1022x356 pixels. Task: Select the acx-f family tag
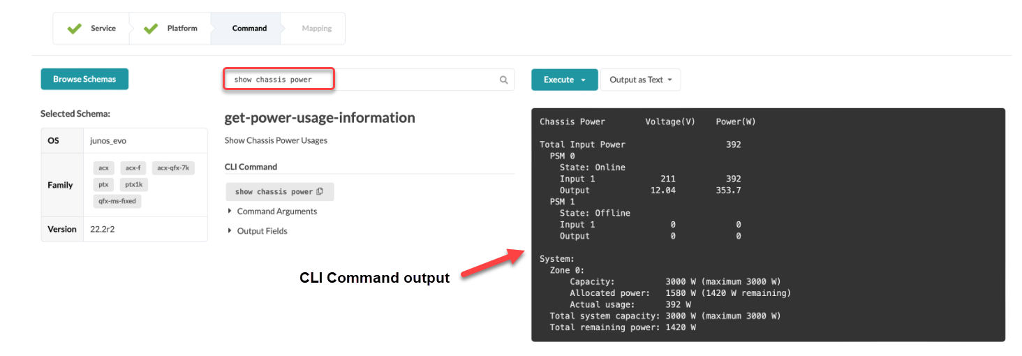(x=133, y=168)
